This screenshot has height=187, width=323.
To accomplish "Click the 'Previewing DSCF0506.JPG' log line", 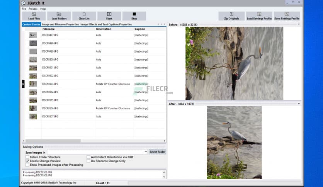I will click(x=37, y=175).
